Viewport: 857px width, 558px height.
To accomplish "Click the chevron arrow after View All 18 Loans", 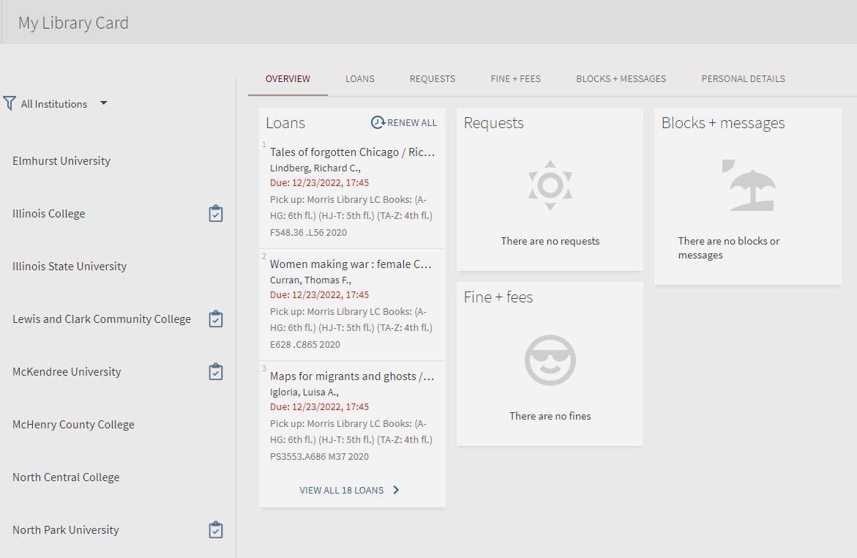I will tap(396, 490).
